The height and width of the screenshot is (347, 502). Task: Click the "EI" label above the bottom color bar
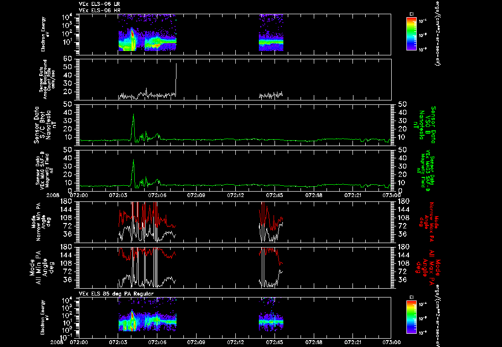tap(411, 297)
